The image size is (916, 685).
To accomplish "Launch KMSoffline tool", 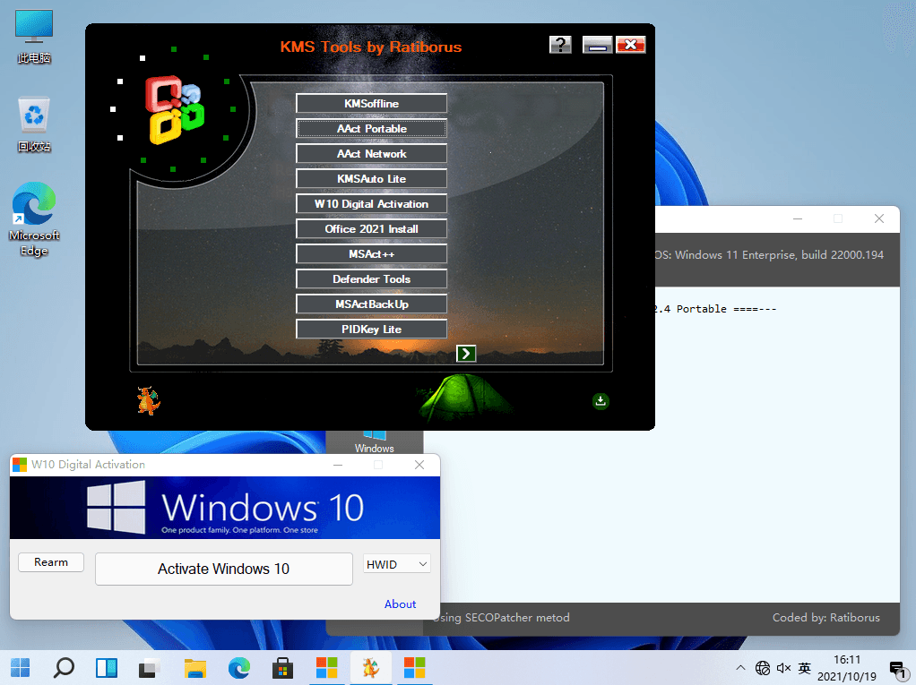I will 372,103.
